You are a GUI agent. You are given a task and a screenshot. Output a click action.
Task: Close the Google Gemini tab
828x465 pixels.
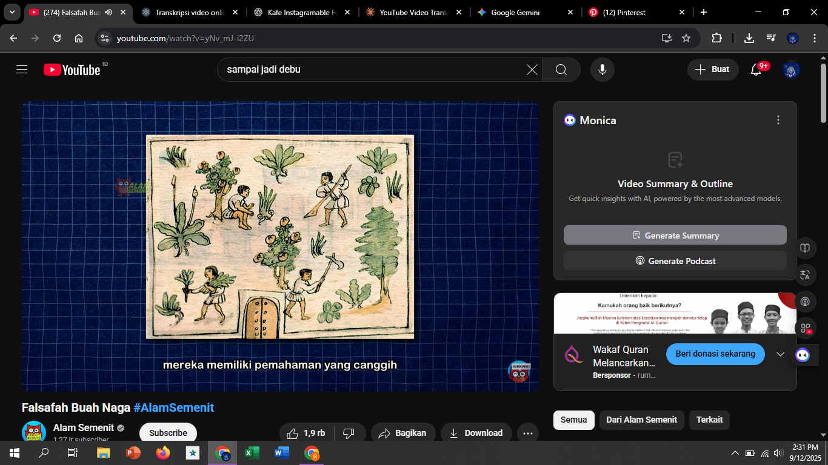pyautogui.click(x=570, y=12)
